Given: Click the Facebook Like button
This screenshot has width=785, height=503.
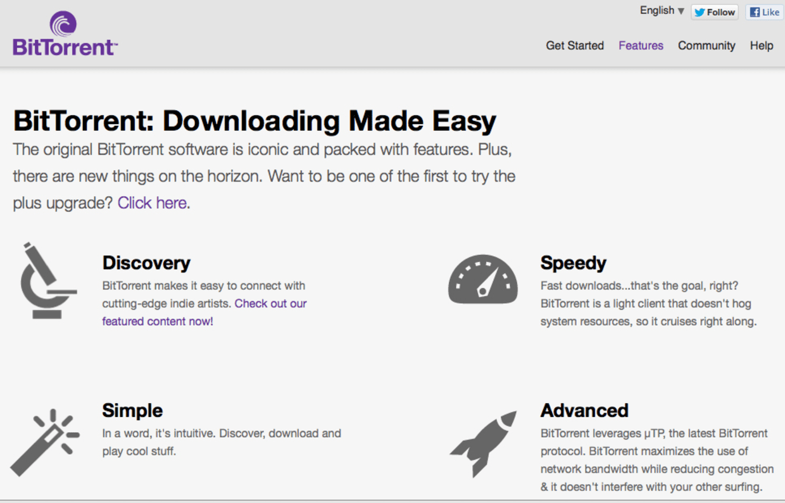Looking at the screenshot, I should (x=764, y=12).
